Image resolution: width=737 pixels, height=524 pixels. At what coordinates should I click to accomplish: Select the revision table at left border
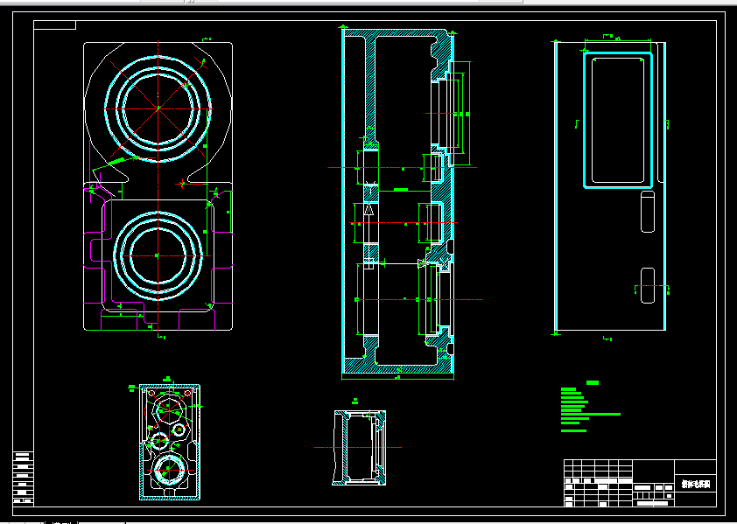(23, 479)
